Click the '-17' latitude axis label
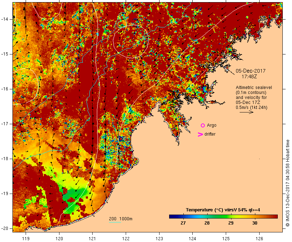The width and height of the screenshot is (292, 242). pyautogui.click(x=5, y=124)
